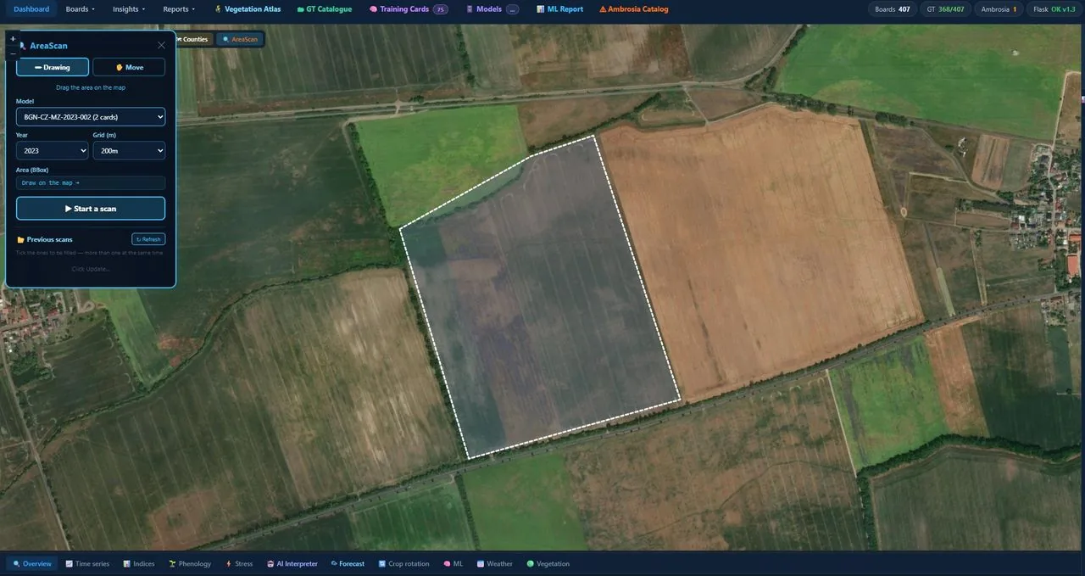Open the Boards menu
1085x576 pixels.
[81, 9]
